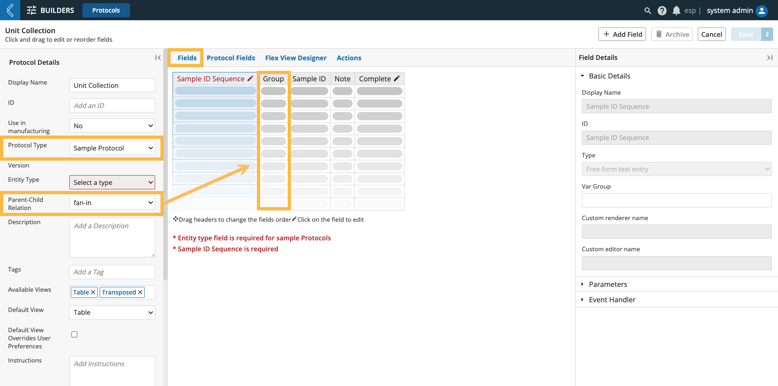
Task: Open the Default View dropdown
Action: 112,312
